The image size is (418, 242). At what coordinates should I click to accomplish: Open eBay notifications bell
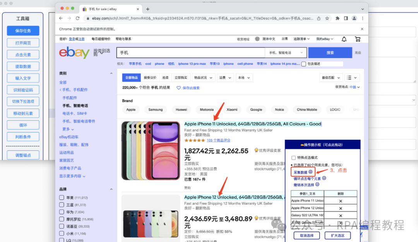344,39
